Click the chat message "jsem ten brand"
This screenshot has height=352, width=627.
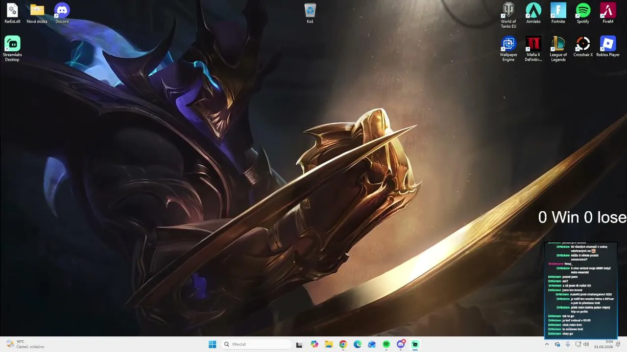pos(571,290)
